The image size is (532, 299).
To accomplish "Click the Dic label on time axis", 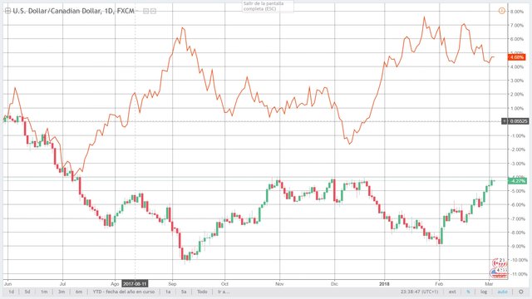I will pyautogui.click(x=334, y=284).
